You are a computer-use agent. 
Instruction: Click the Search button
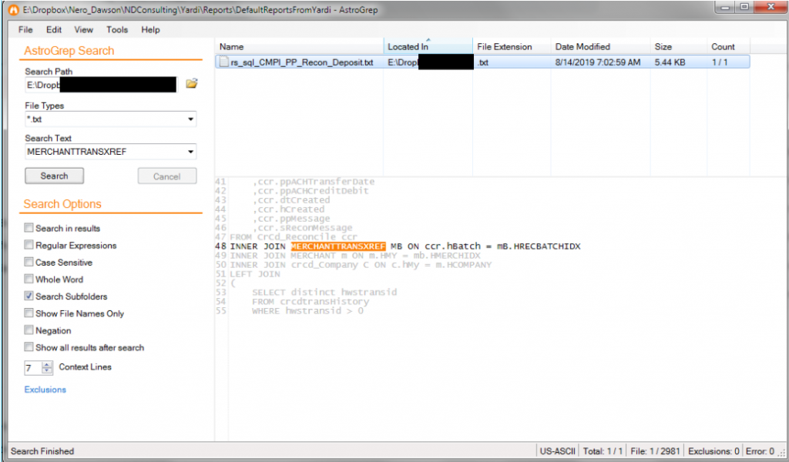(55, 176)
